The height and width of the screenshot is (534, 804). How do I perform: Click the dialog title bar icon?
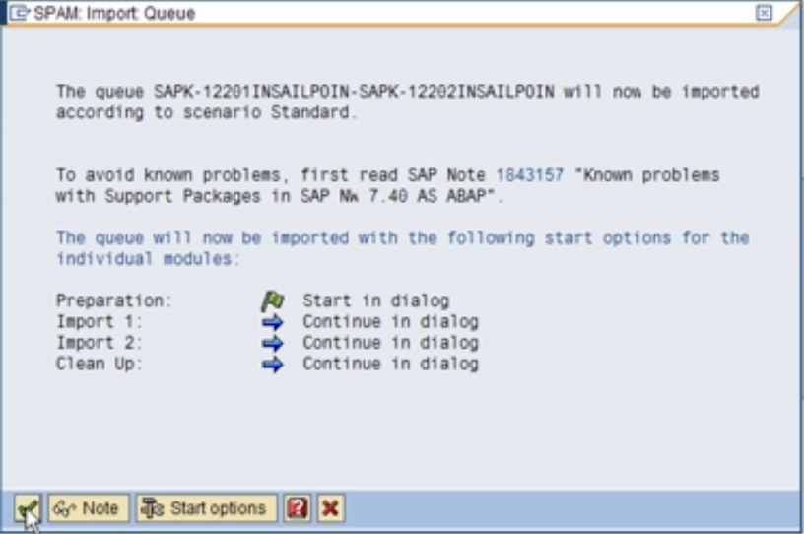pyautogui.click(x=19, y=13)
